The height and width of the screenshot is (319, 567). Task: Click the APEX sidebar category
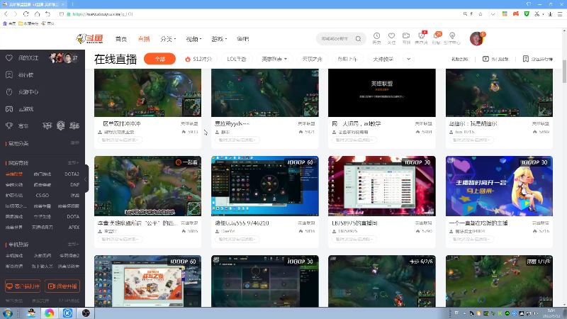pos(74,227)
